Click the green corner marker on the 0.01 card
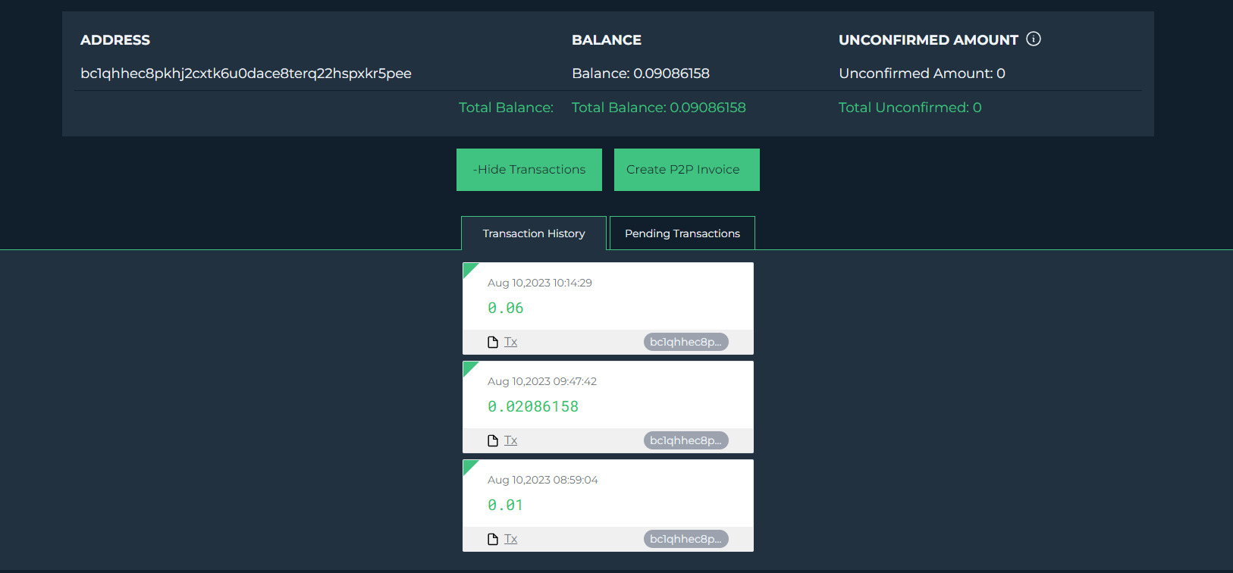 tap(468, 465)
